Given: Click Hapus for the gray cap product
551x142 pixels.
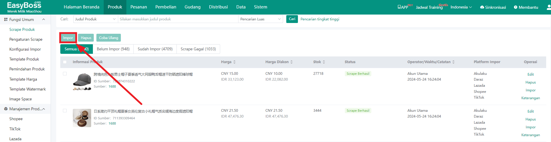Looking at the screenshot, I should [x=531, y=82].
